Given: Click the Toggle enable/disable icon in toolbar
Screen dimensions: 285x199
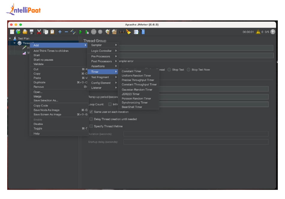Looking at the screenshot, I should [73, 32].
